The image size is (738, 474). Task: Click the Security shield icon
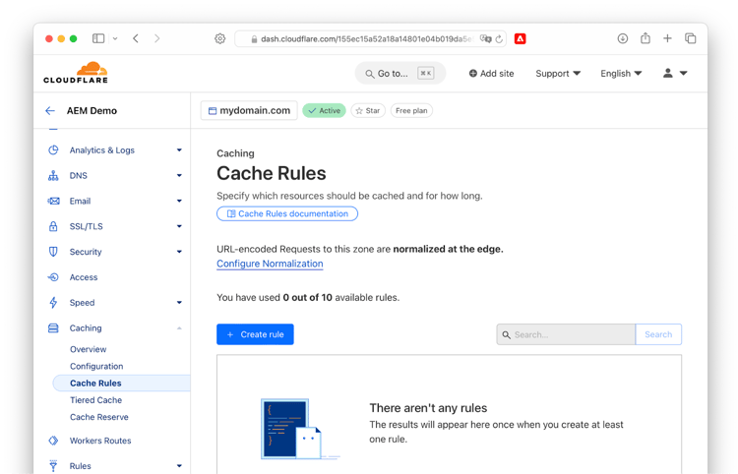[x=53, y=252]
